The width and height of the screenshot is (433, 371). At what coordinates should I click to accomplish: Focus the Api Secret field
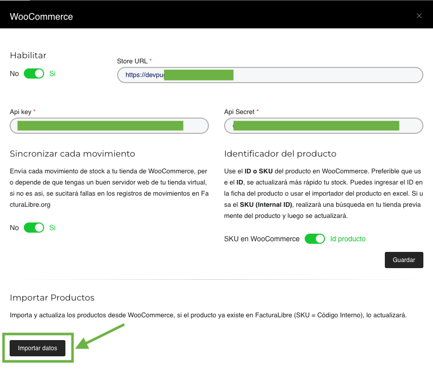[x=323, y=126]
